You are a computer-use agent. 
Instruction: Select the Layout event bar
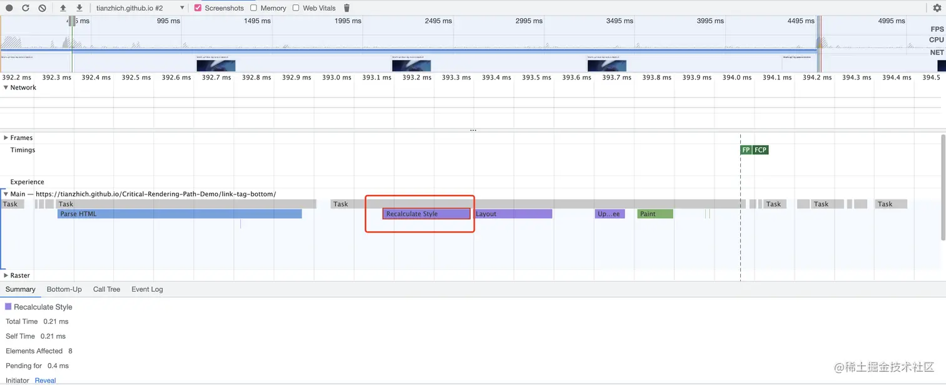tap(512, 214)
